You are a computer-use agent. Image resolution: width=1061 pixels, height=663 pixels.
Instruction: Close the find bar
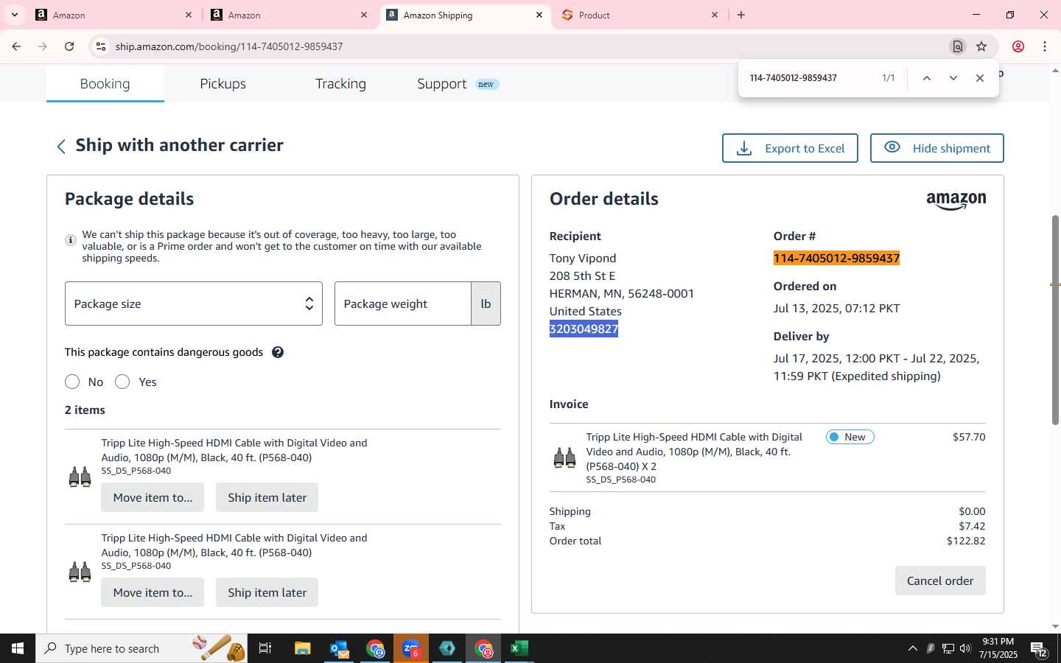point(980,78)
